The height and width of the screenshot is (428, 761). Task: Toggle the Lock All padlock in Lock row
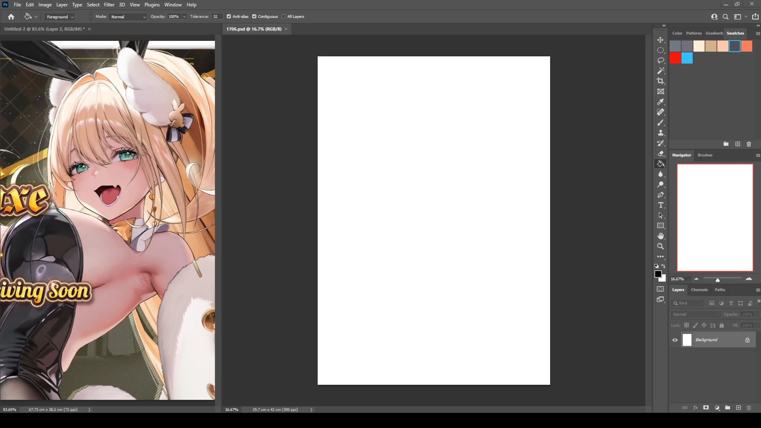point(721,325)
